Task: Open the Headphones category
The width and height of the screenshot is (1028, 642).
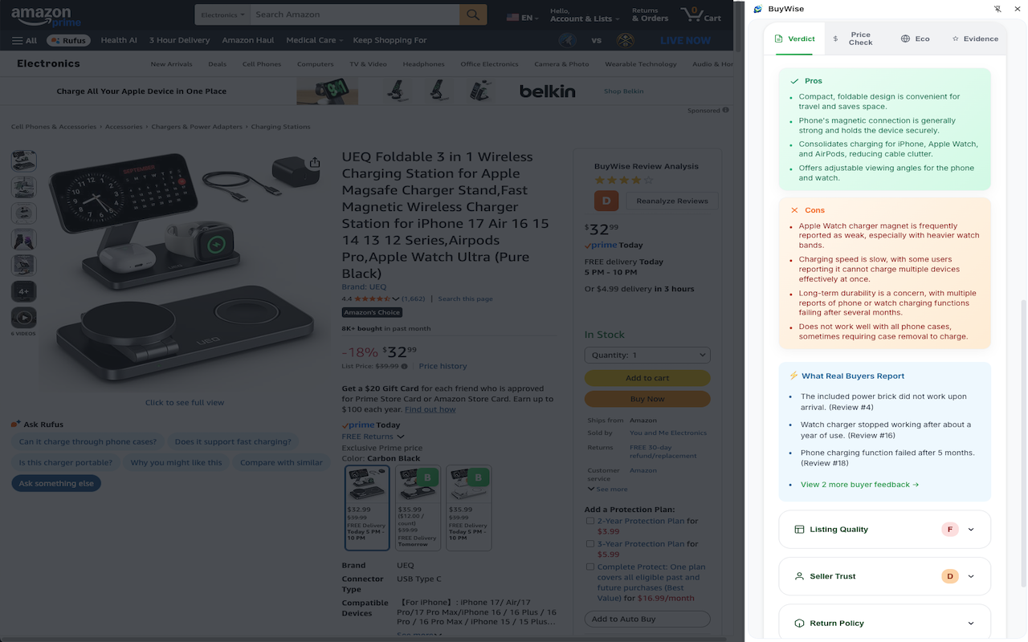Action: [x=423, y=64]
